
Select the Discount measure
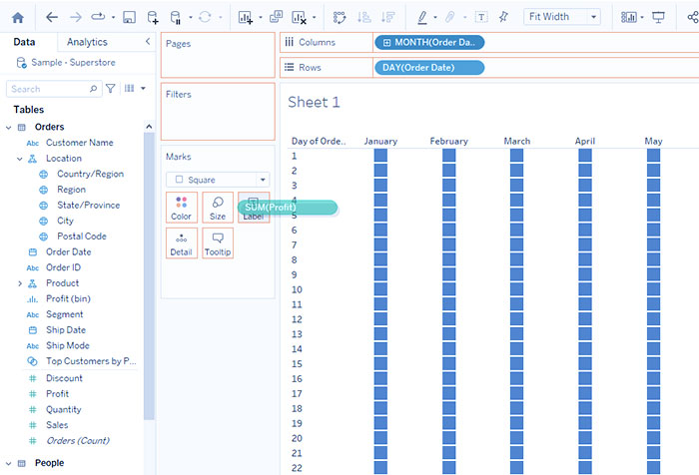[x=64, y=378]
